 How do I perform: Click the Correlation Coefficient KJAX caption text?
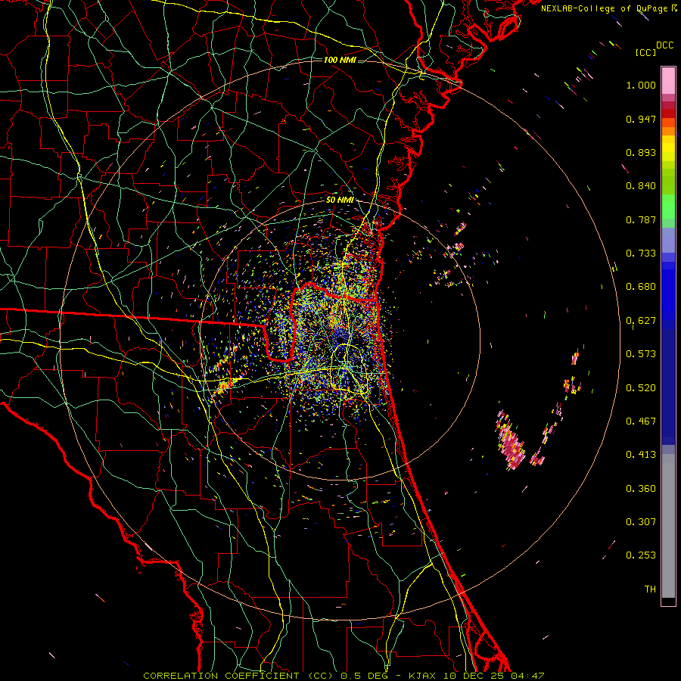[344, 676]
